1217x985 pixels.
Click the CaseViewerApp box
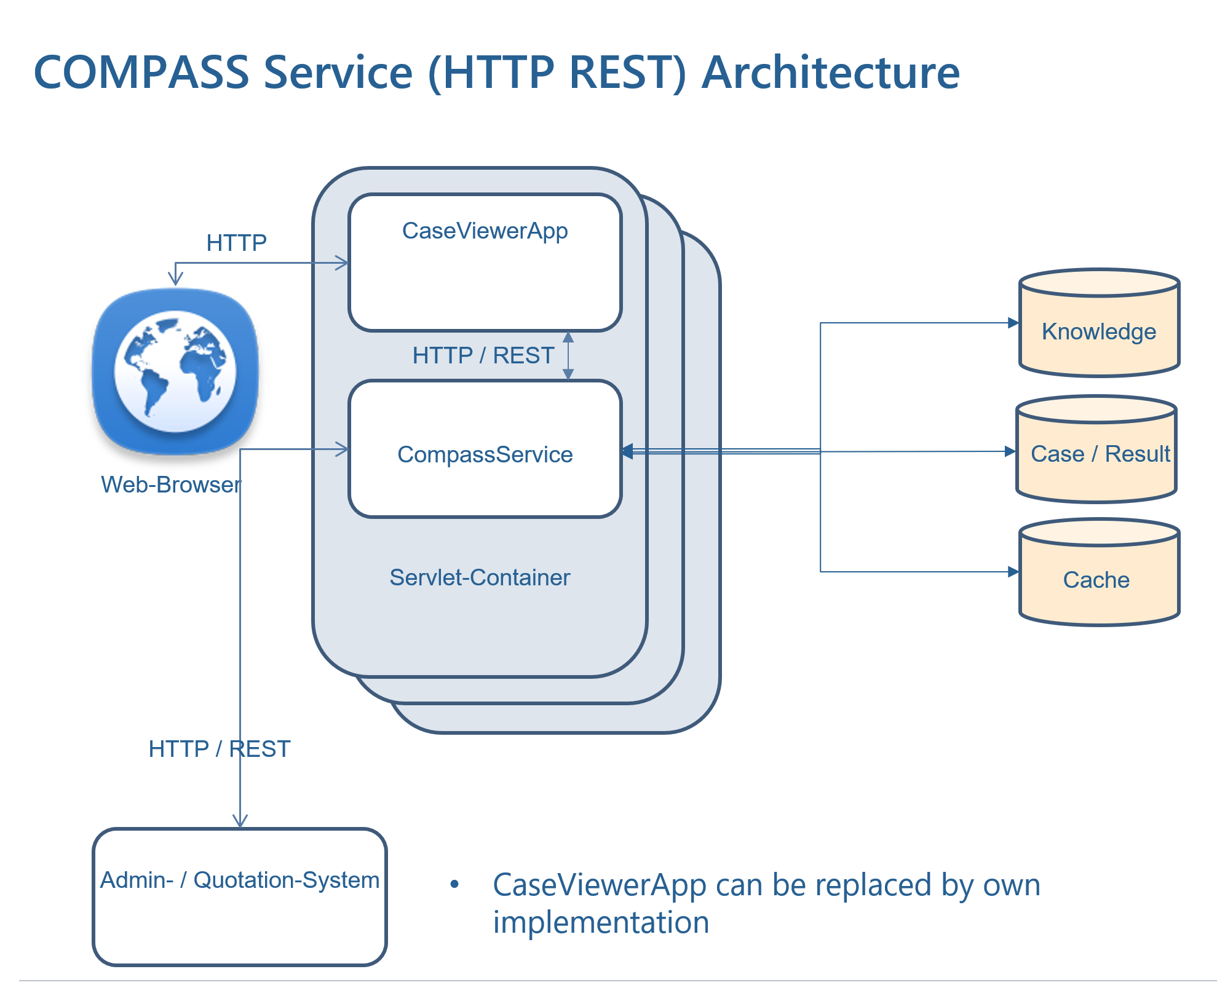(x=485, y=263)
